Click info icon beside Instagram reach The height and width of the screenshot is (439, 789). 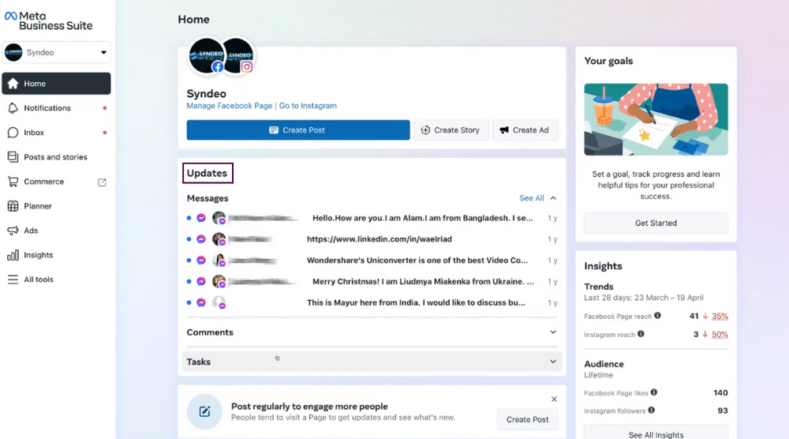[x=641, y=334]
